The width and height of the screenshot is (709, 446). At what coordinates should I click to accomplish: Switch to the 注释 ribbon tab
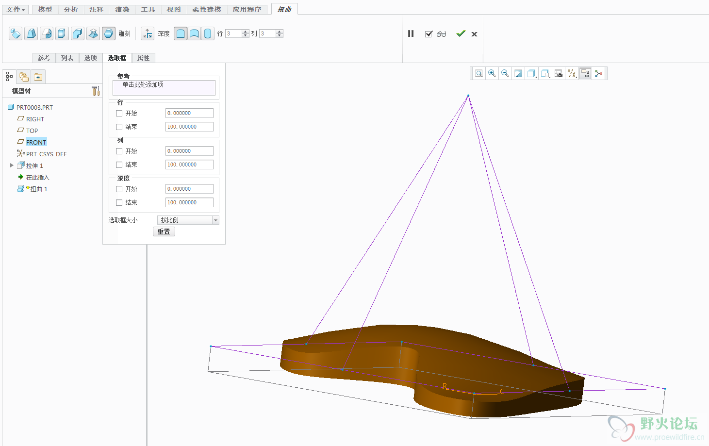tap(97, 9)
